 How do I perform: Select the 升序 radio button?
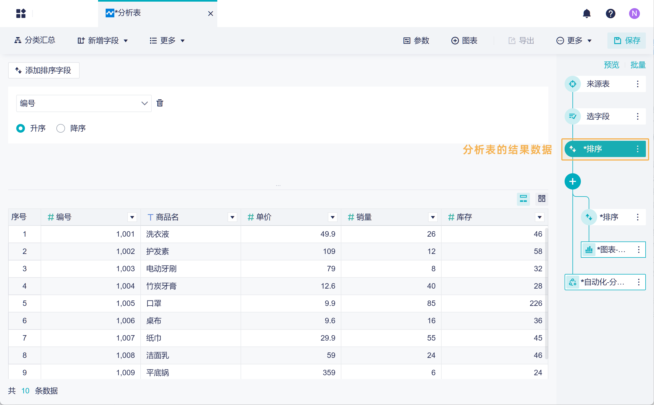[x=21, y=128]
